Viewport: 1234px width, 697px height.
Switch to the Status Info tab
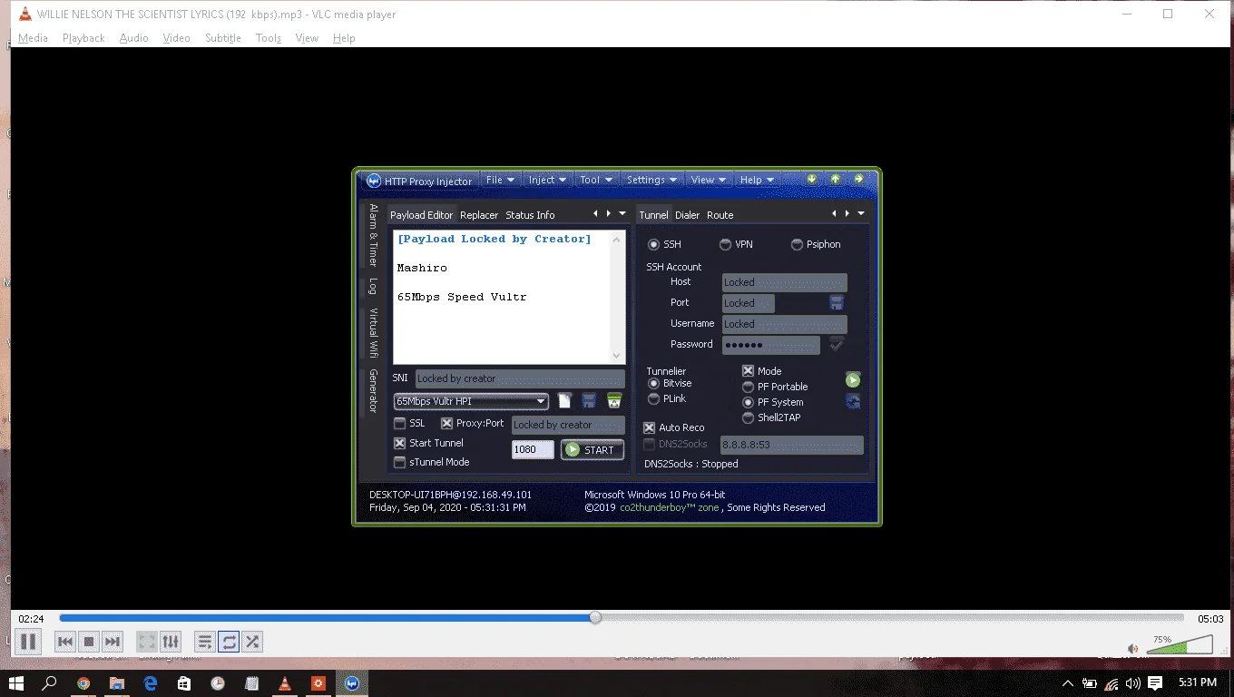pos(530,215)
